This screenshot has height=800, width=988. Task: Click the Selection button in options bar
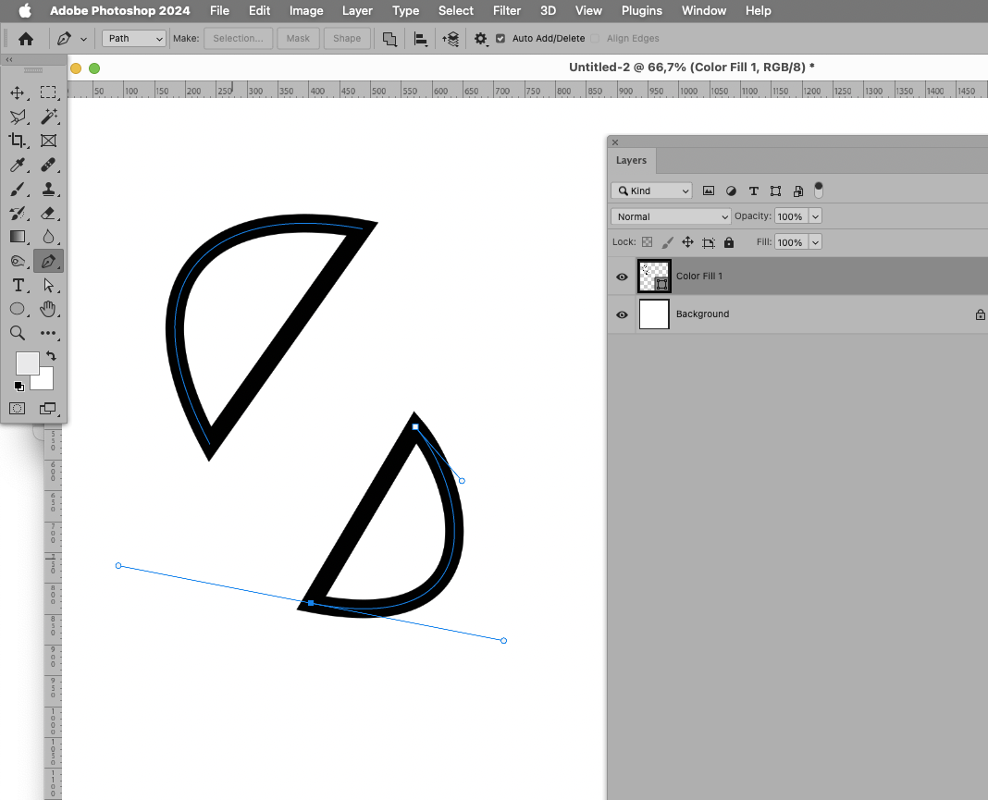click(239, 38)
